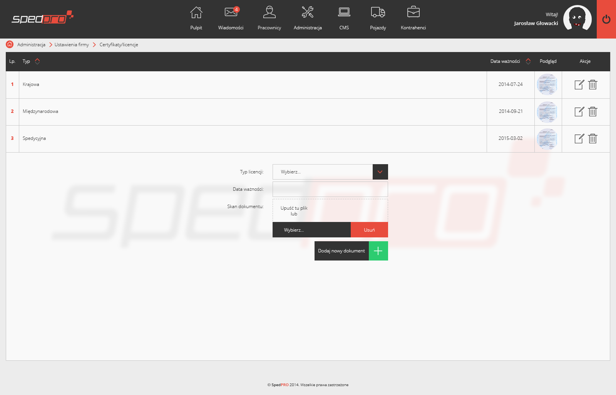Open Krajowa document preview thumbnail

[x=547, y=85]
